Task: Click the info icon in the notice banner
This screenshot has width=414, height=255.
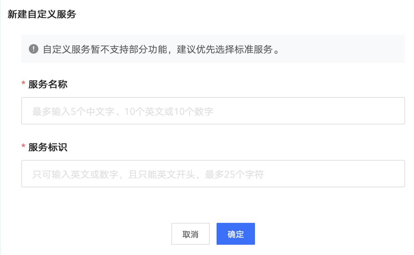Action: pyautogui.click(x=34, y=49)
